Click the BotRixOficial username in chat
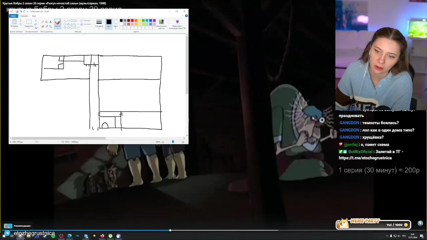This screenshot has width=427, height=240. coord(360,151)
